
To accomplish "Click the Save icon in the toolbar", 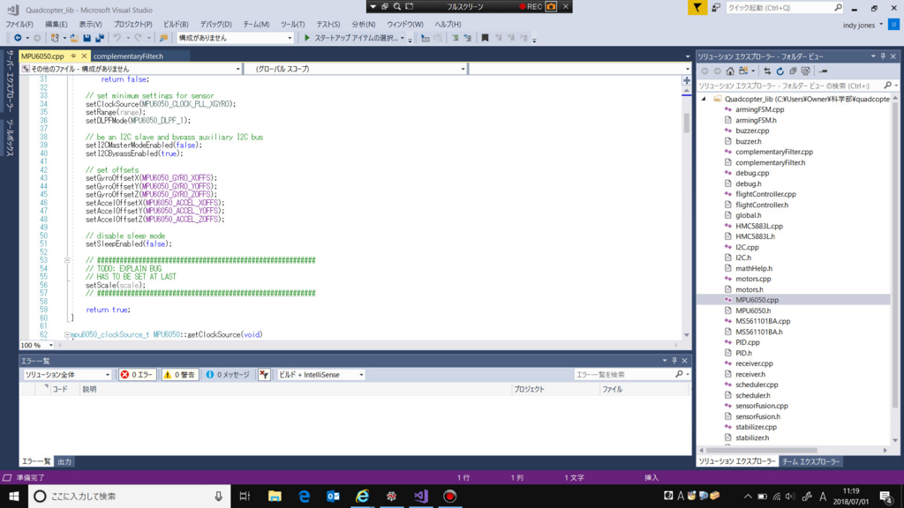I will coord(87,37).
